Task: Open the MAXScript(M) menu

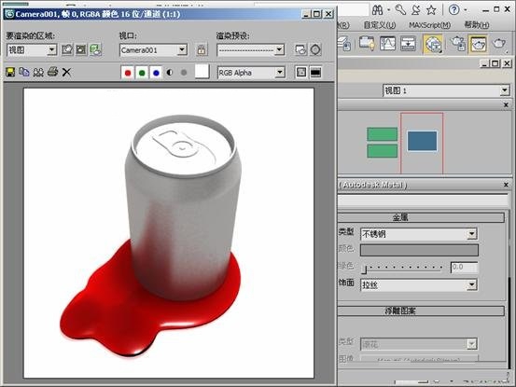Action: (429, 25)
